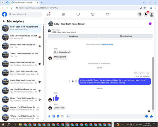The height and width of the screenshot is (127, 158).
Task: Attach a photo with the image icon
Action: pos(54,117)
